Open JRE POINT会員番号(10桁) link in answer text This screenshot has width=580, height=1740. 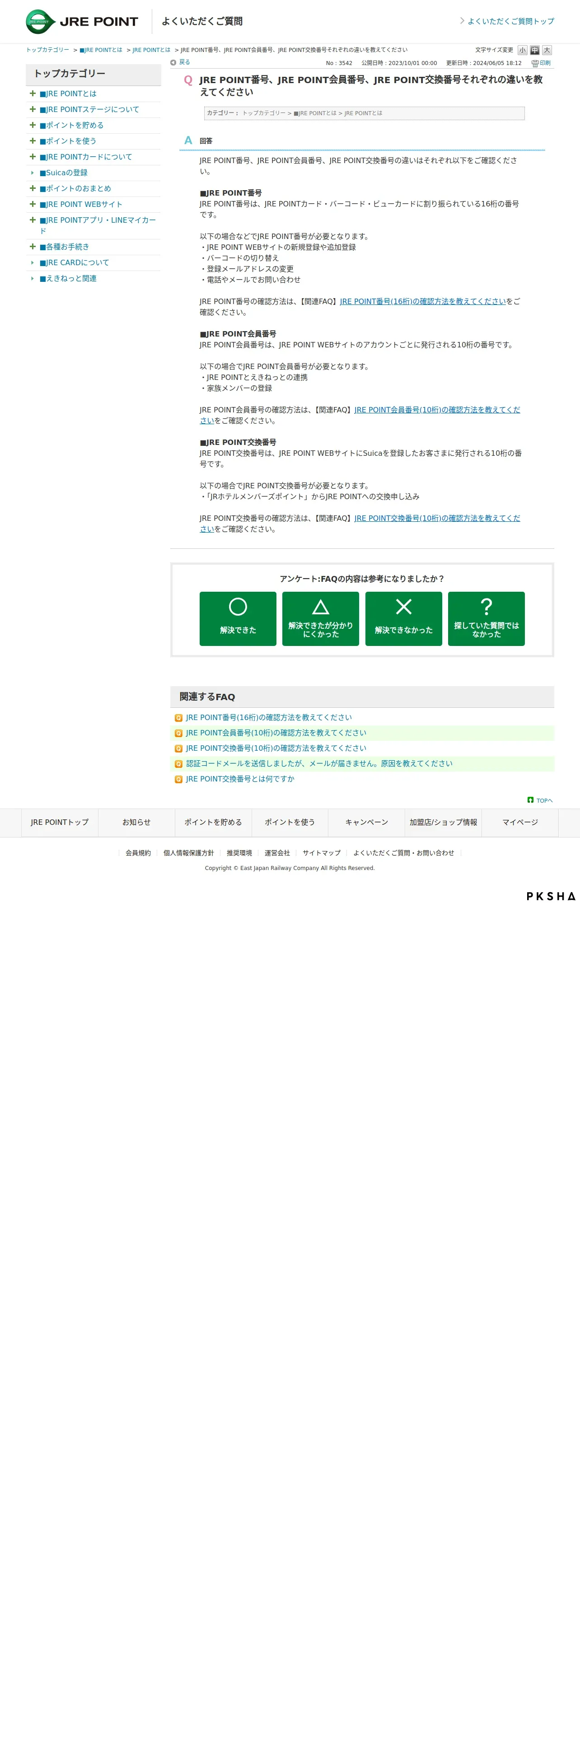(x=437, y=410)
